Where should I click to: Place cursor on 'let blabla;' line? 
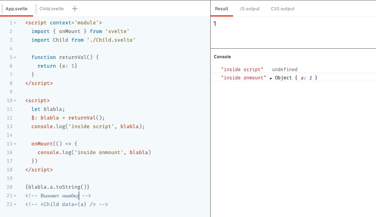click(x=48, y=109)
